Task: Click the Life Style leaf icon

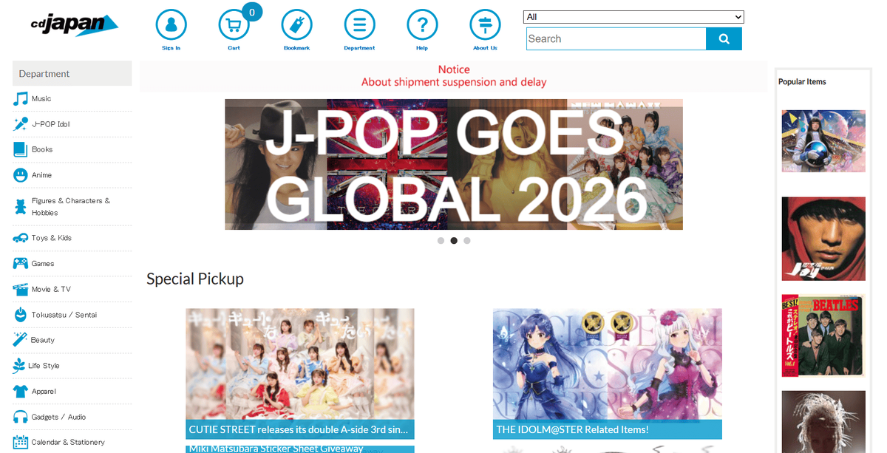Action: coord(19,366)
